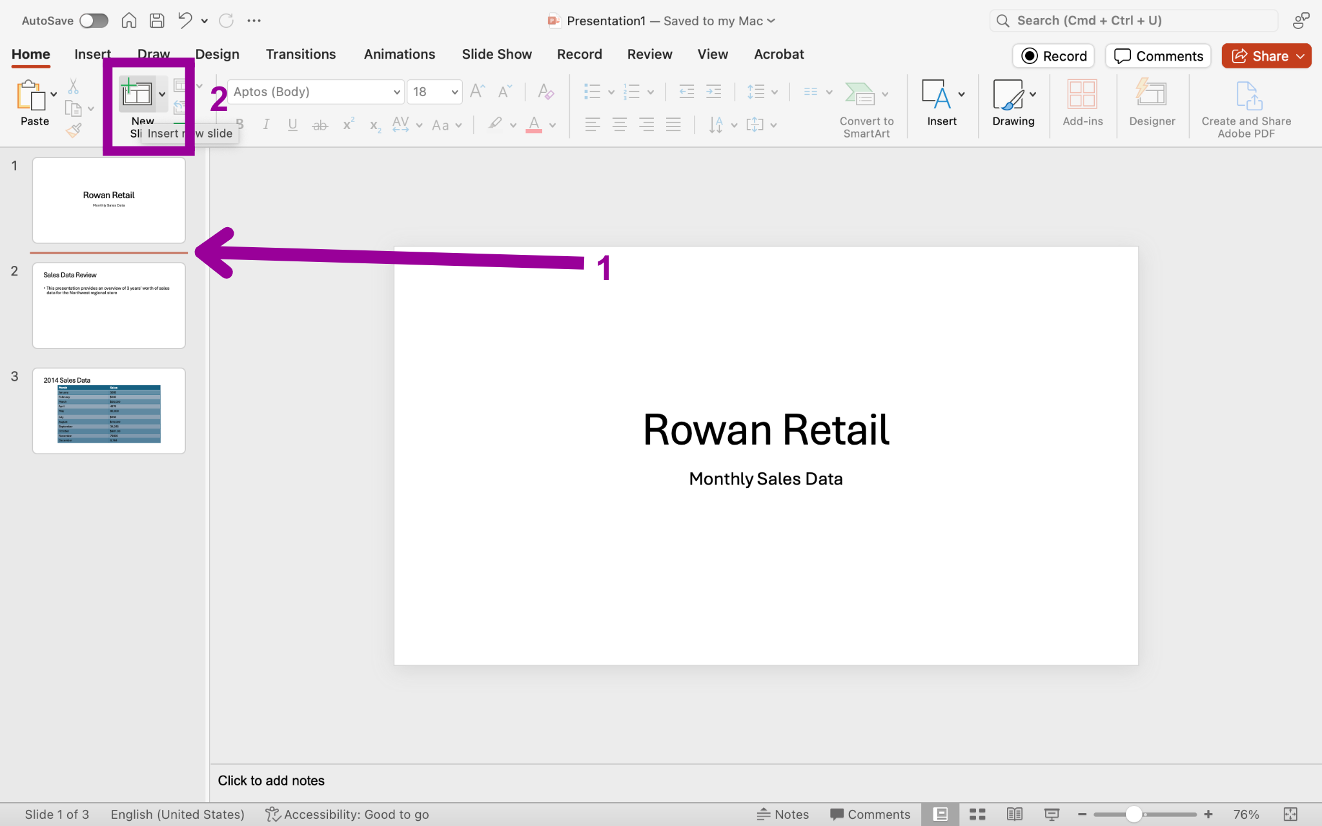Viewport: 1322px width, 826px height.
Task: Open the font size dropdown
Action: (454, 92)
